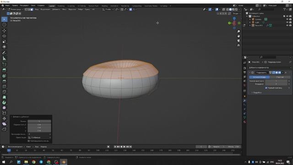Viewport: 293px width, 165px height.
Task: Jump to timeline end frame
Action: (x=130, y=147)
